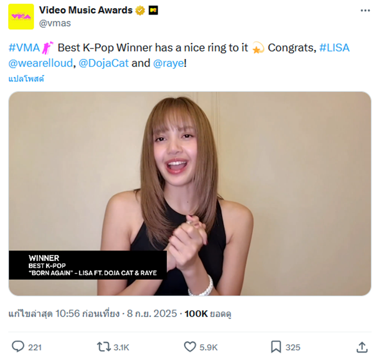Viewport: 380px width, 360px height.
Task: Like the post with the heart icon
Action: point(190,347)
